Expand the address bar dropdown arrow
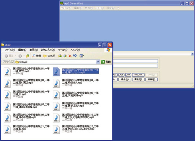 [98, 62]
